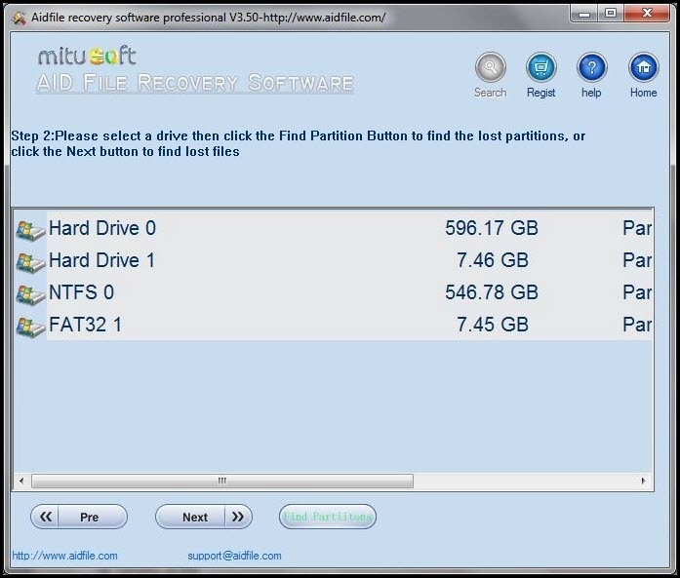This screenshot has height=578, width=680.
Task: Open the Regist shopping cart icon
Action: click(x=540, y=67)
